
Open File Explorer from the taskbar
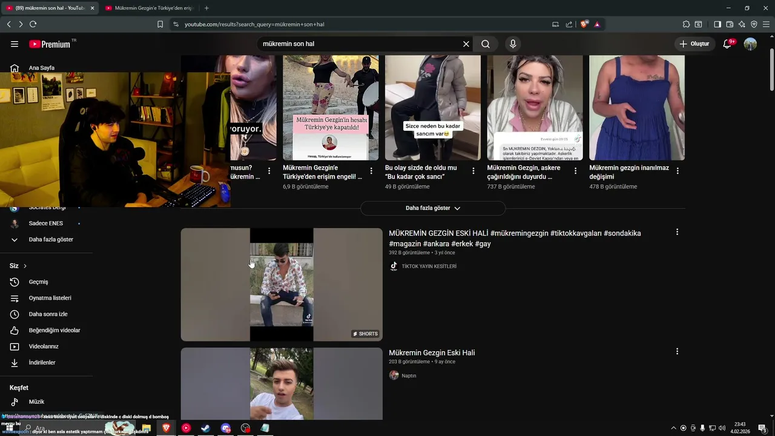[x=146, y=428]
